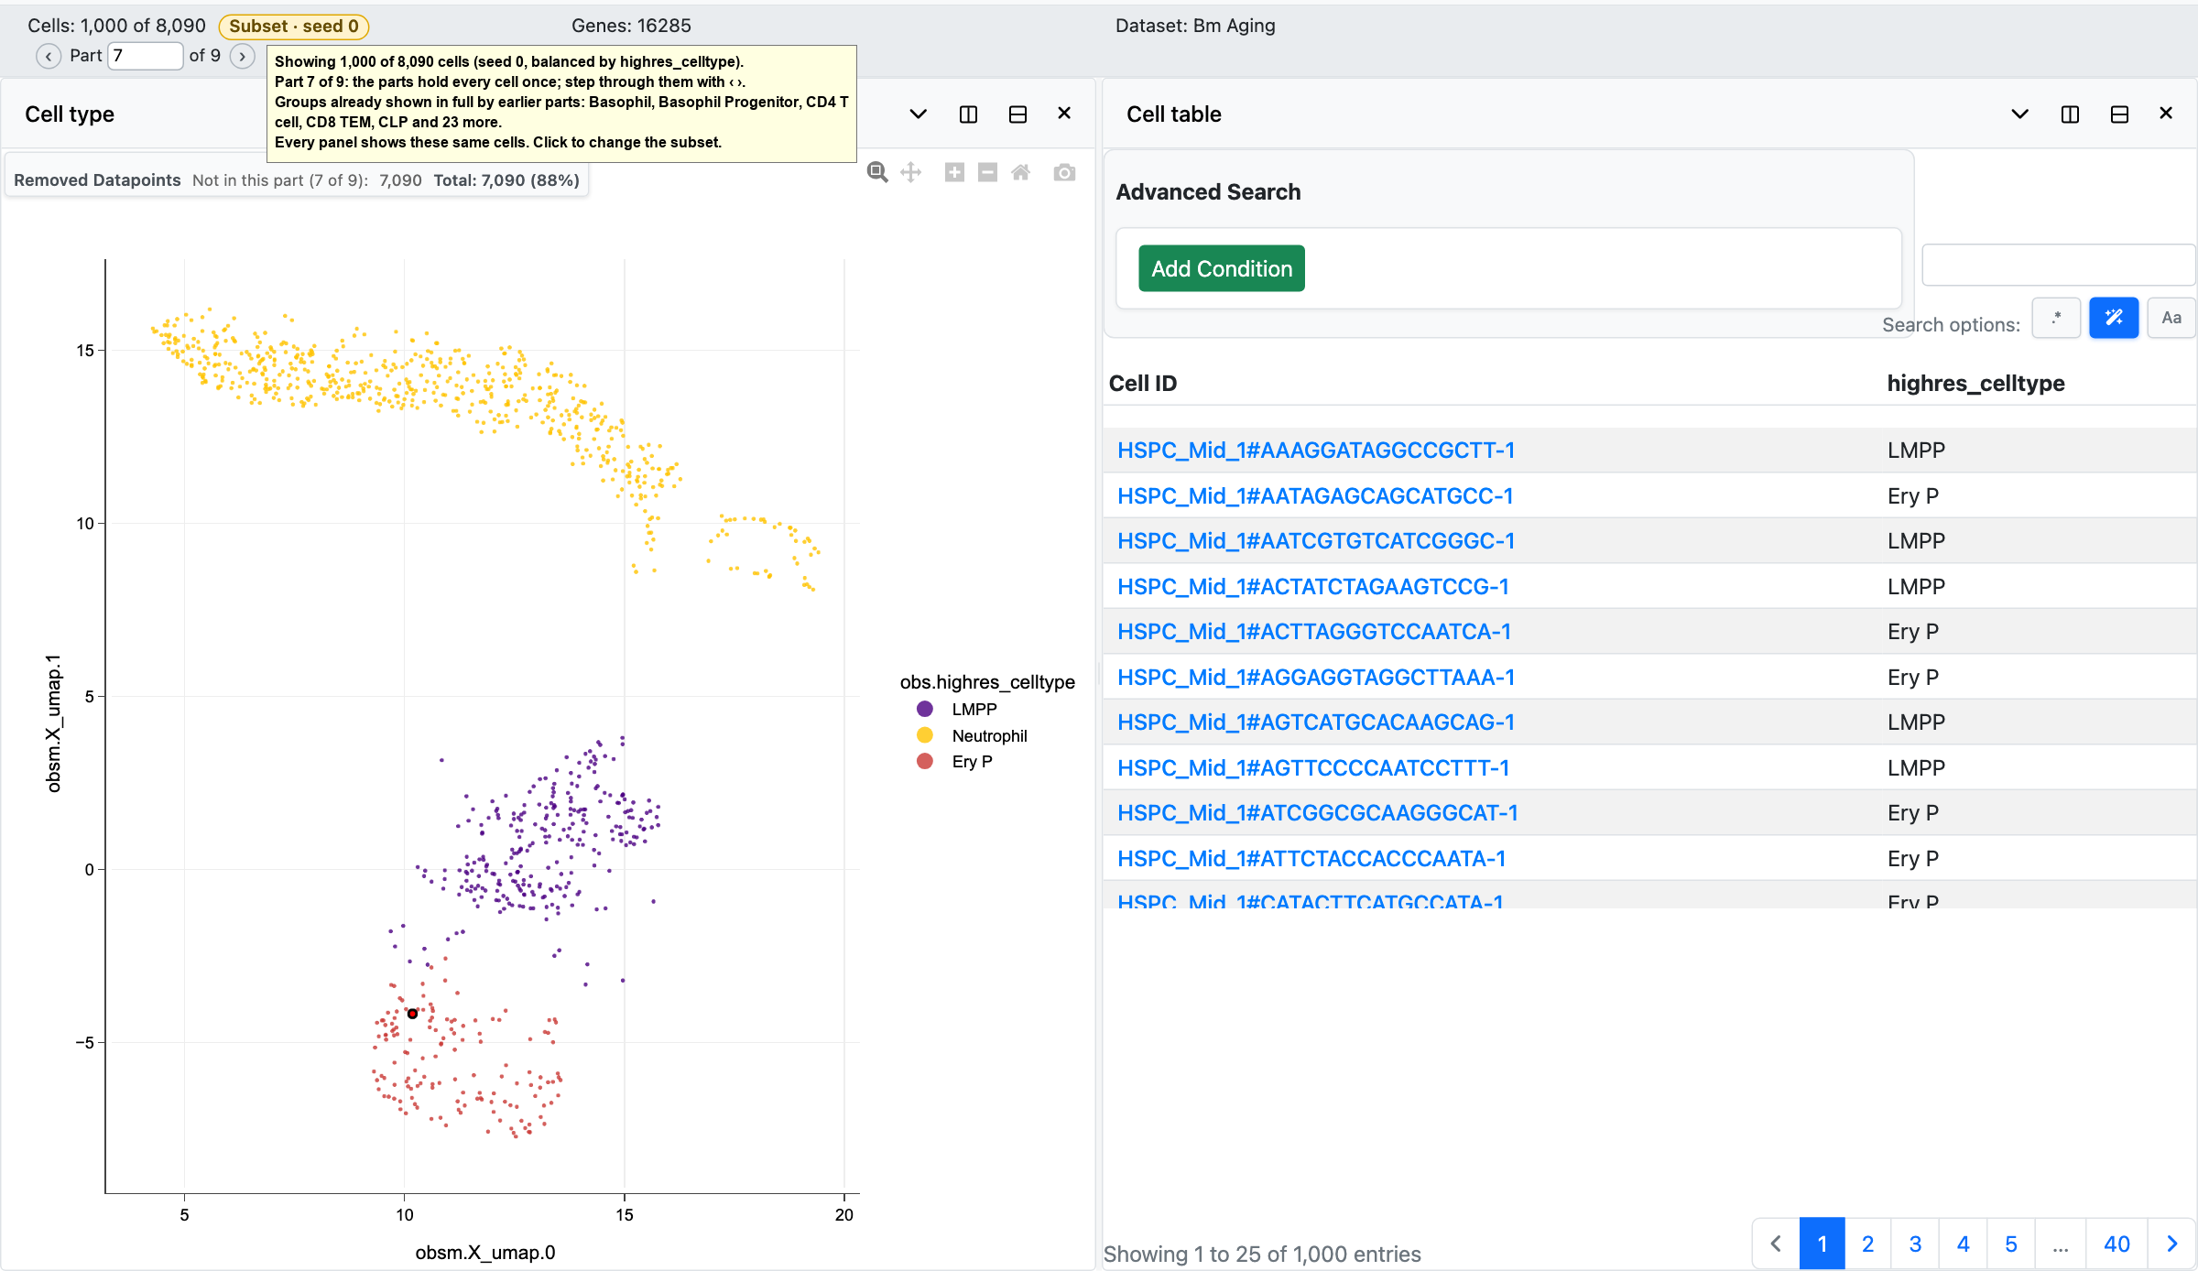Toggle LMPP legend entry visibility
This screenshot has height=1271, width=2198.
pos(957,709)
